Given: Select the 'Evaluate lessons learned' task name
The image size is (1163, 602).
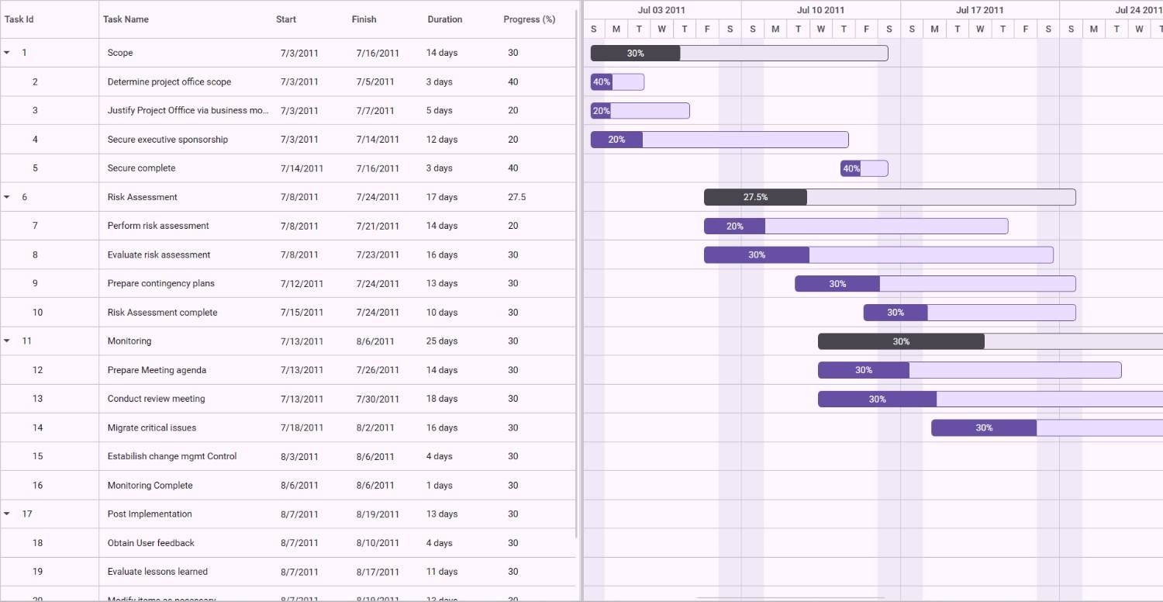Looking at the screenshot, I should 157,572.
